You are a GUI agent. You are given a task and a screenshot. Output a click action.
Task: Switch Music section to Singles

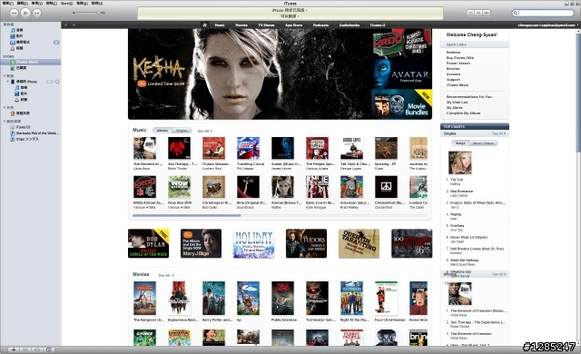click(x=182, y=131)
